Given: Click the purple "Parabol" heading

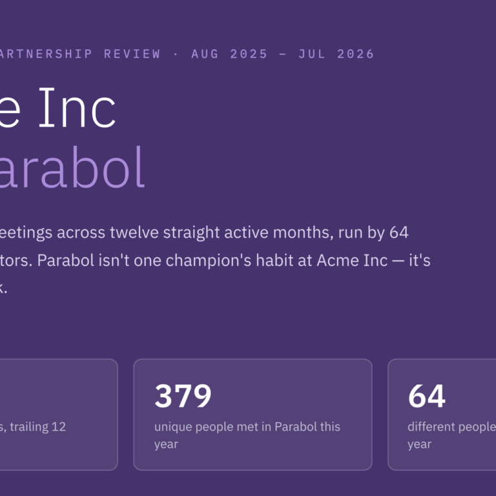Looking at the screenshot, I should point(72,167).
